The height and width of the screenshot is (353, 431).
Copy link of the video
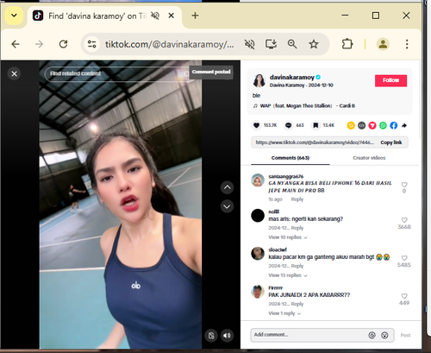click(391, 142)
